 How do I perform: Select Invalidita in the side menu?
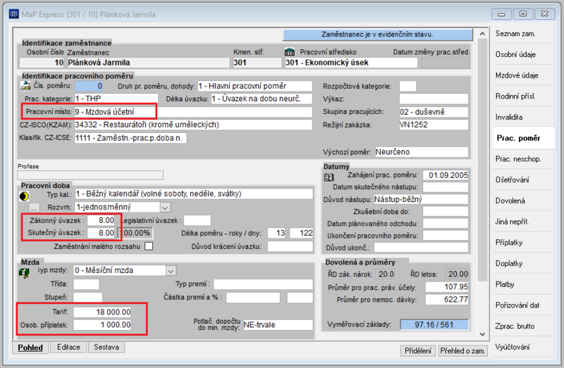(x=523, y=117)
